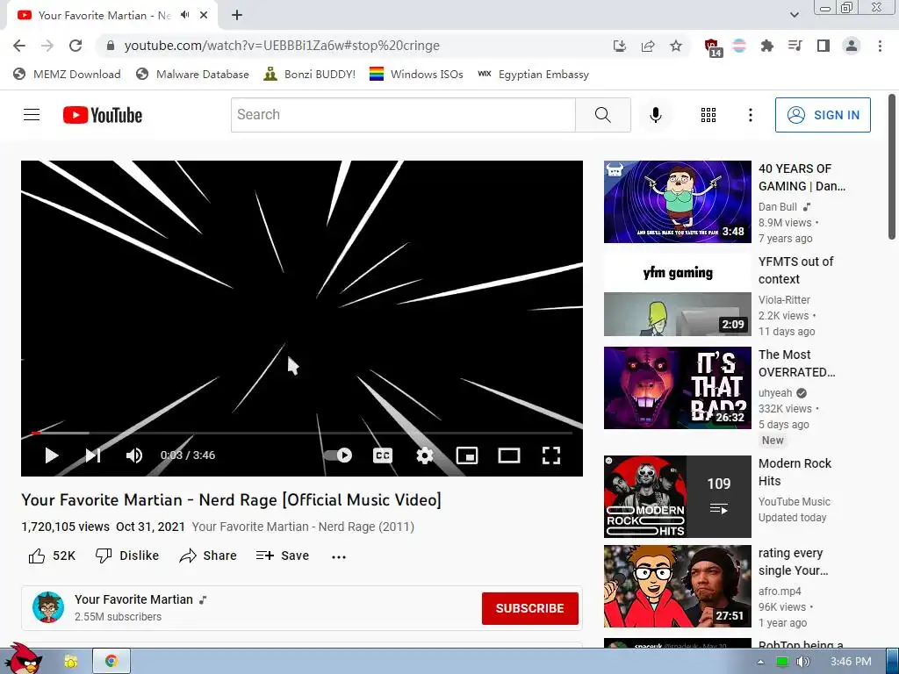The height and width of the screenshot is (674, 899).
Task: Open Chrome profile avatar
Action: 852,46
